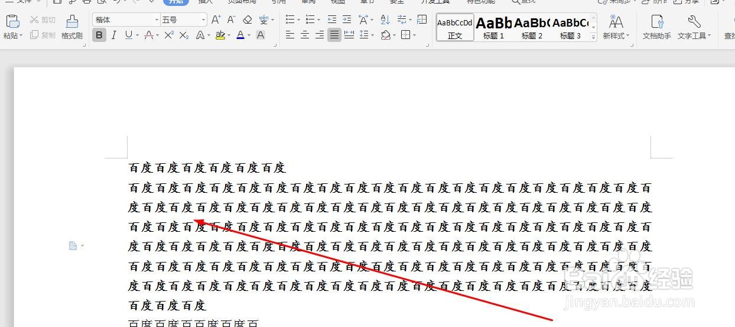Apply character shading with the gray A icon
735x327 pixels.
[x=260, y=35]
